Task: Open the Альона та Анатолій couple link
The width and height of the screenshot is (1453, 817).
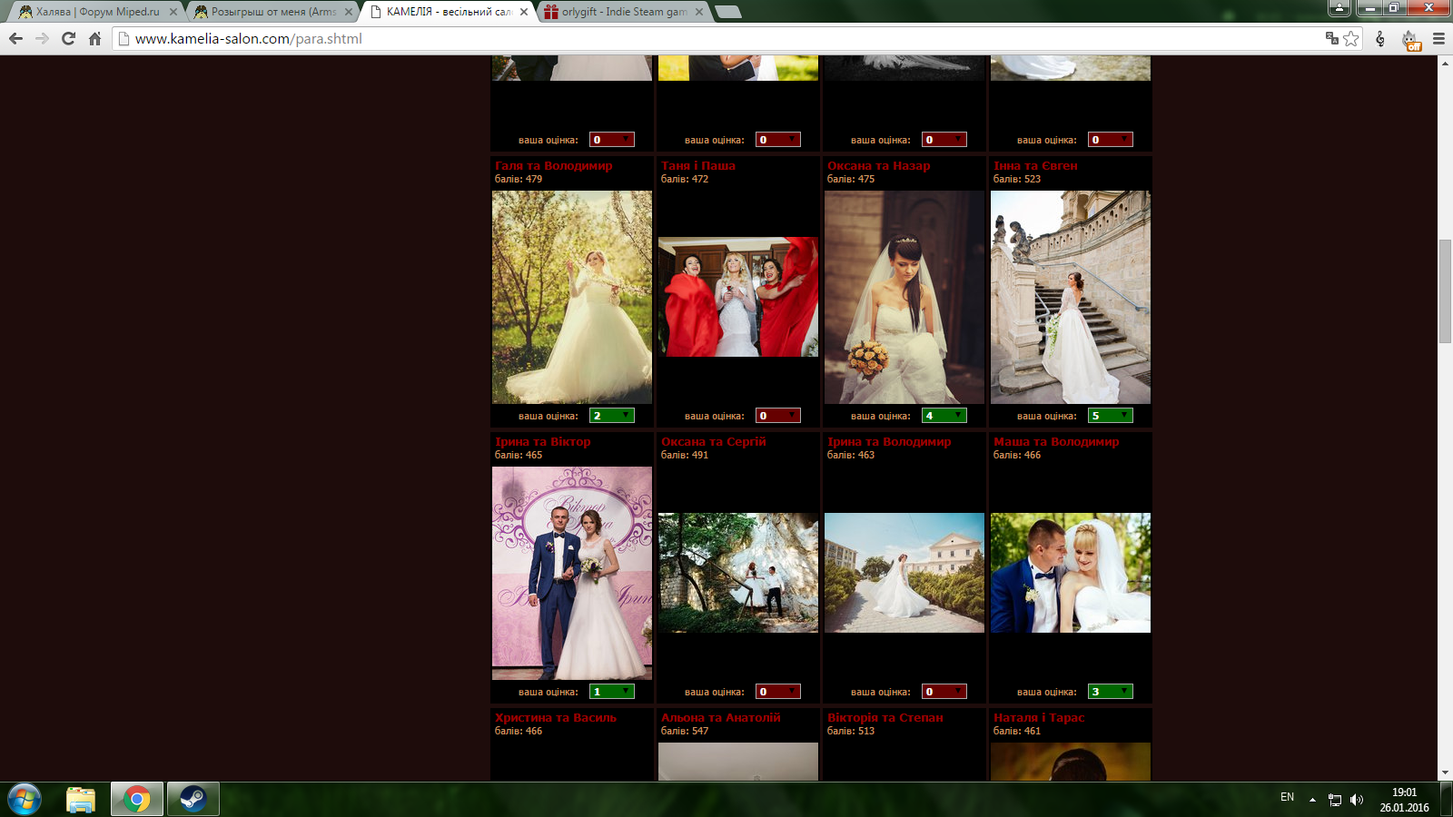Action: pos(721,718)
